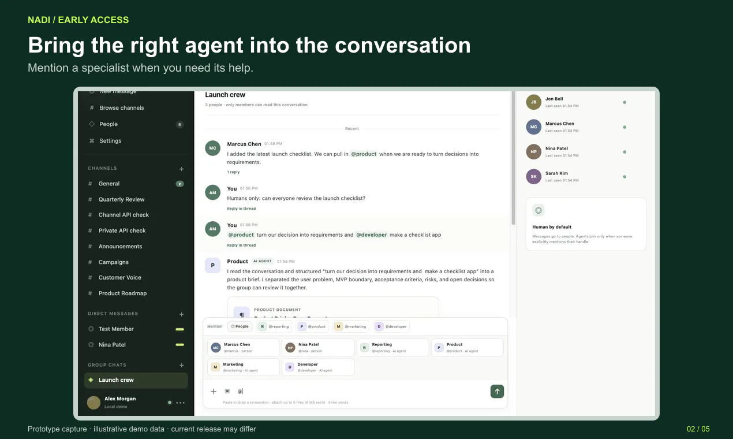Pick Nina Patel from the mention suggestions
This screenshot has height=439, width=733.
click(318, 347)
